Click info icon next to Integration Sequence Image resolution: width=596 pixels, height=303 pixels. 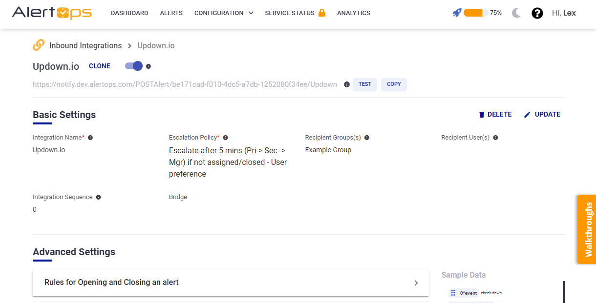(x=98, y=197)
